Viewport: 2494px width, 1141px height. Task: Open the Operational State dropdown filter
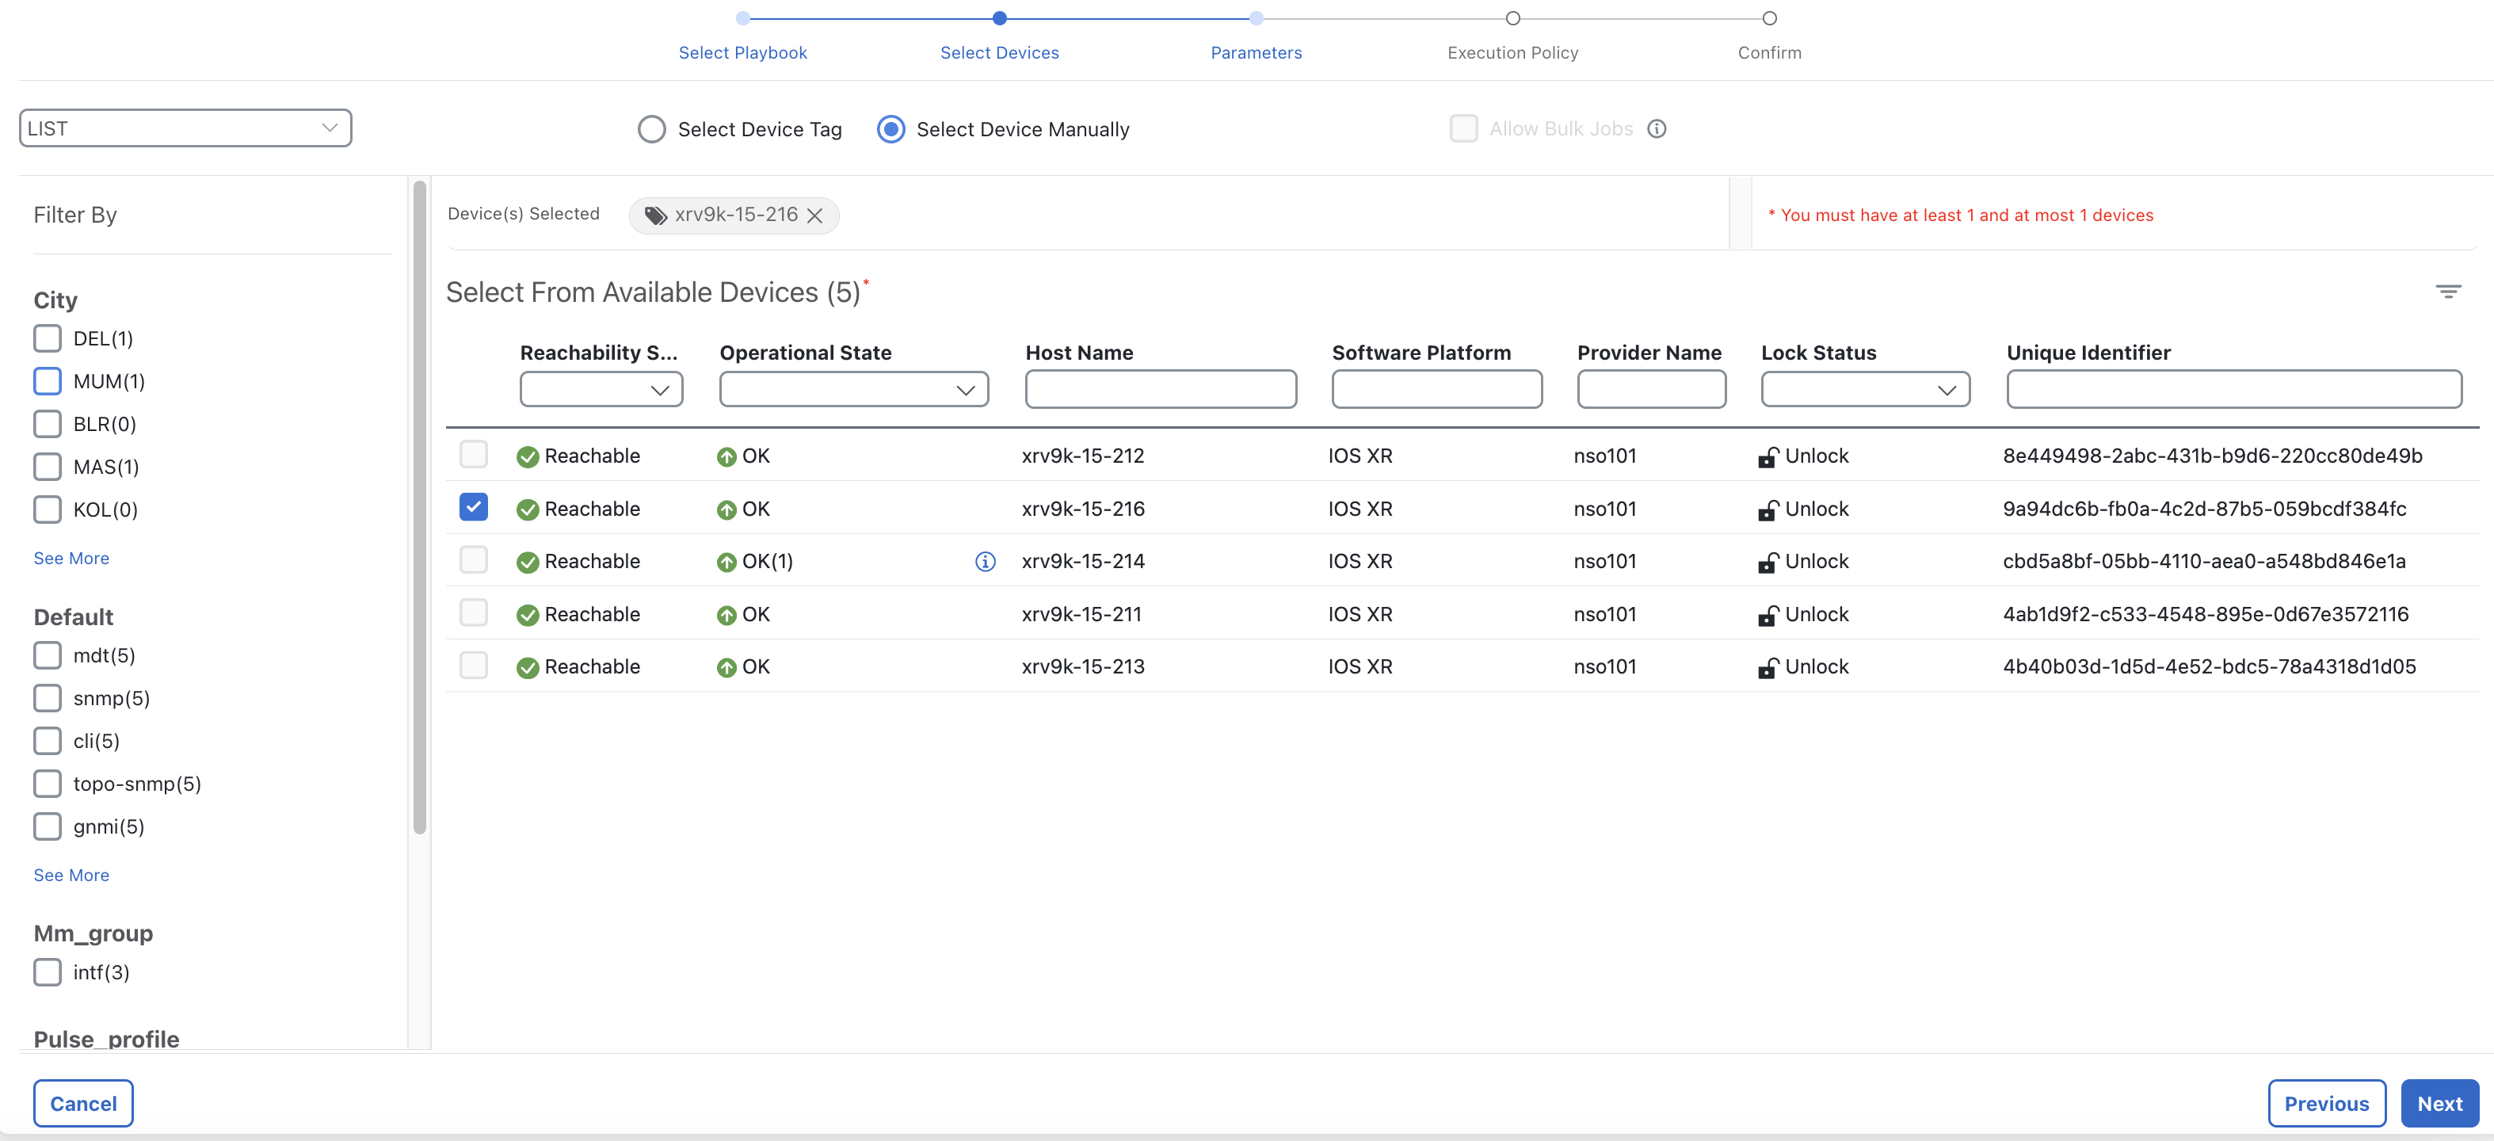[854, 388]
